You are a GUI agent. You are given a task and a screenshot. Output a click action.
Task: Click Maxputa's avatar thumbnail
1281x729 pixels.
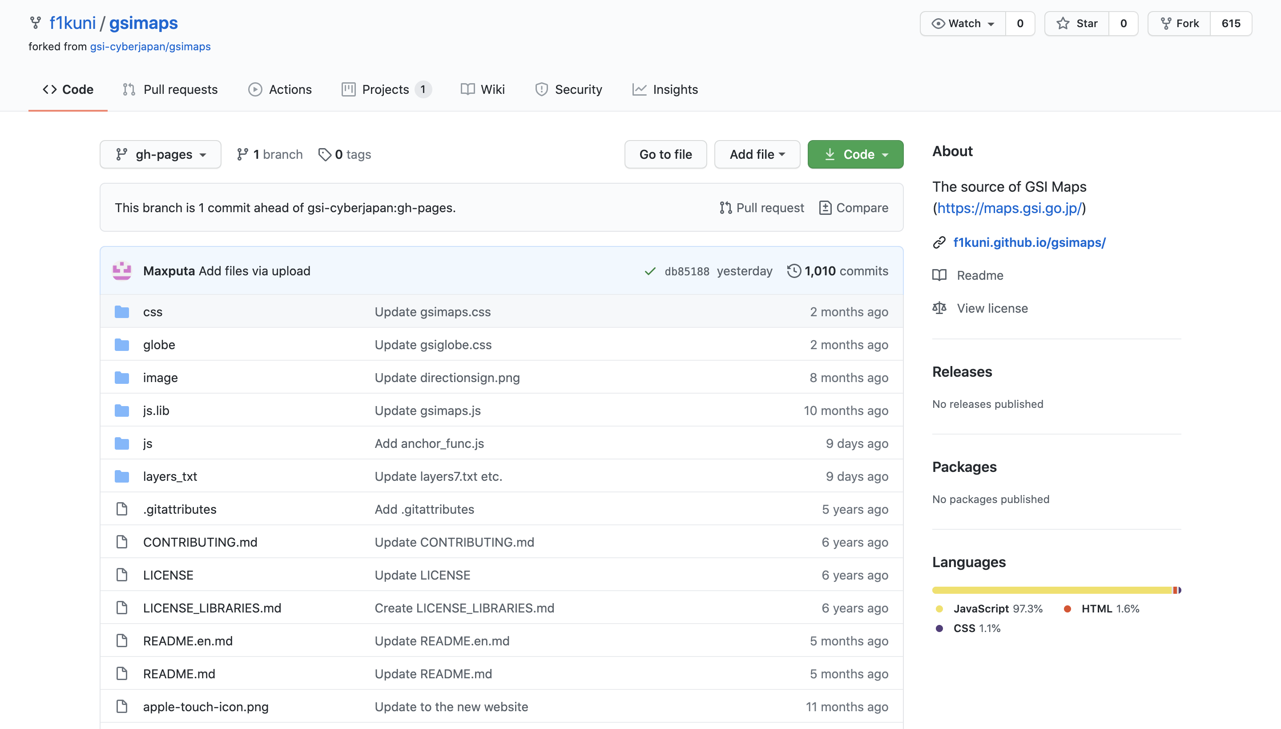pyautogui.click(x=121, y=270)
